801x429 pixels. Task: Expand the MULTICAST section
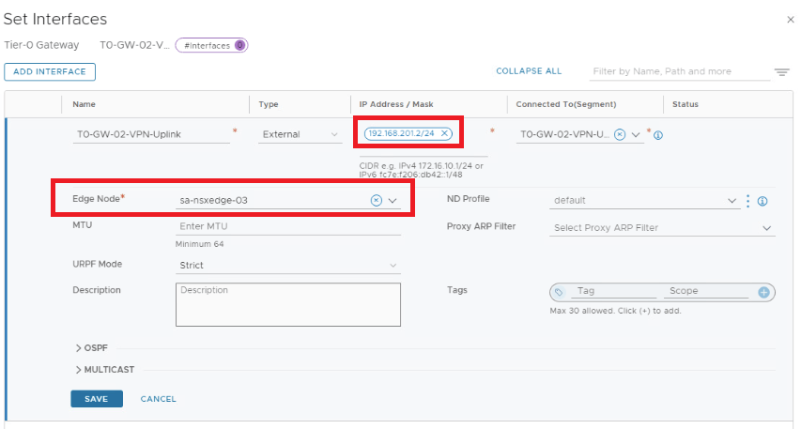105,369
